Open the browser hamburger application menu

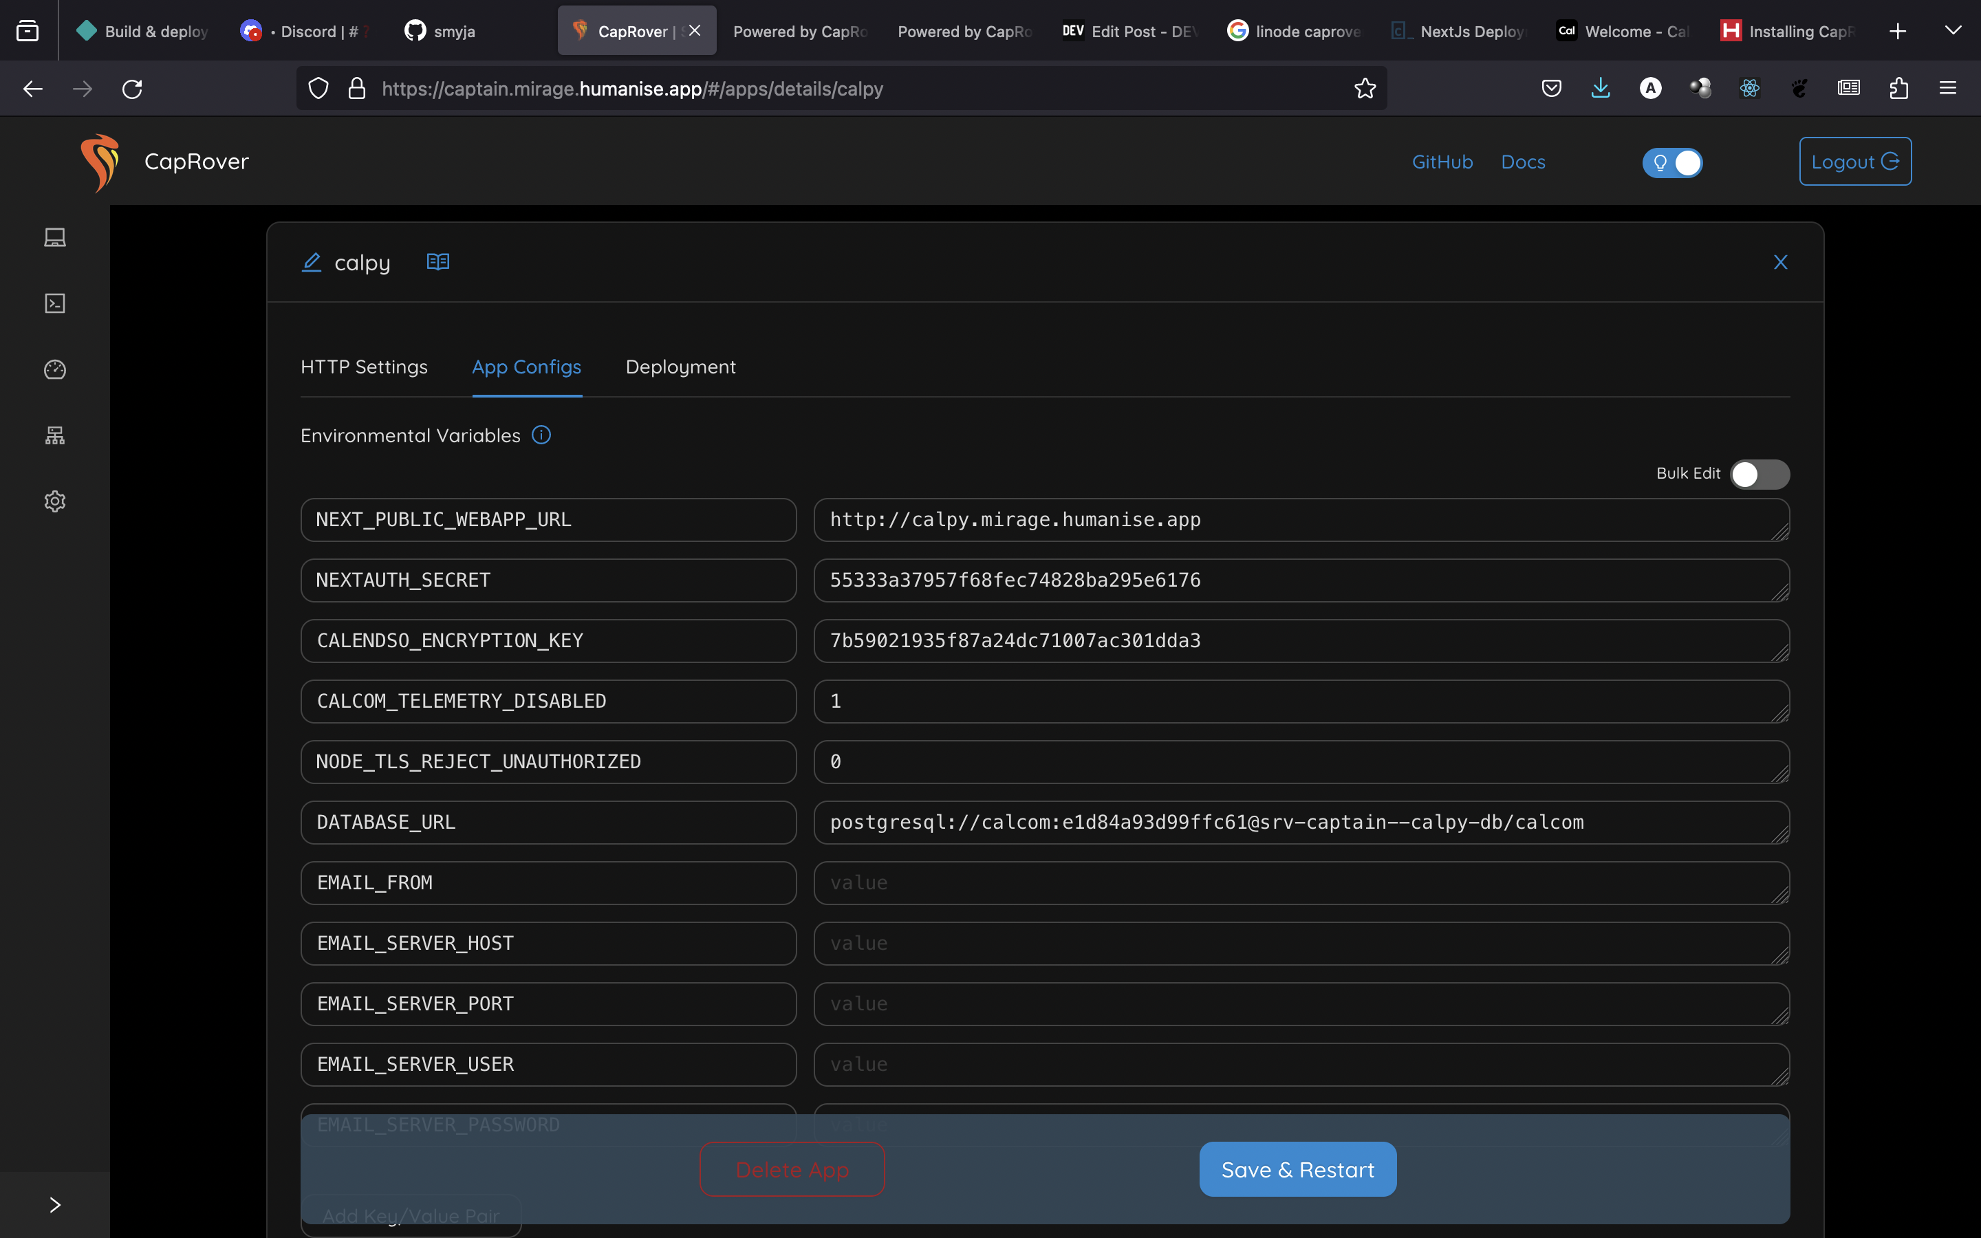[x=1947, y=89]
